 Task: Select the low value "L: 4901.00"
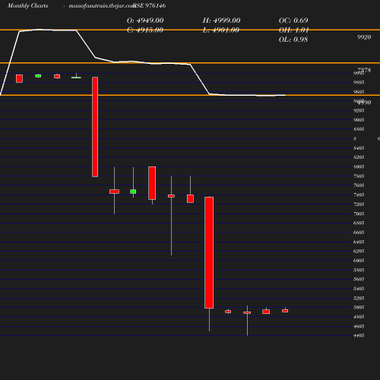click(221, 30)
